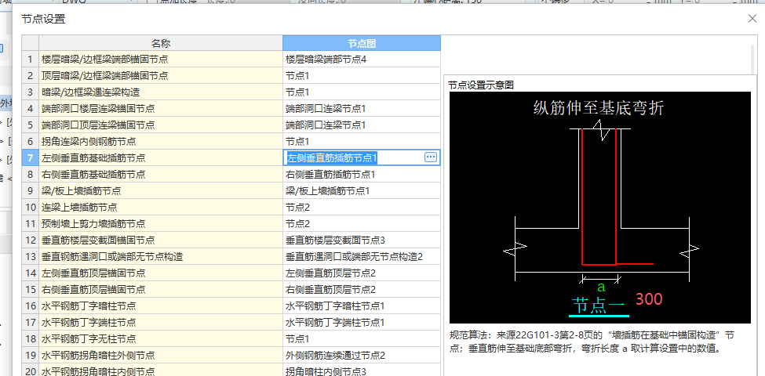Viewport: 765px width, 376px height.
Task: Click row number 1 header cell
Action: tap(31, 59)
